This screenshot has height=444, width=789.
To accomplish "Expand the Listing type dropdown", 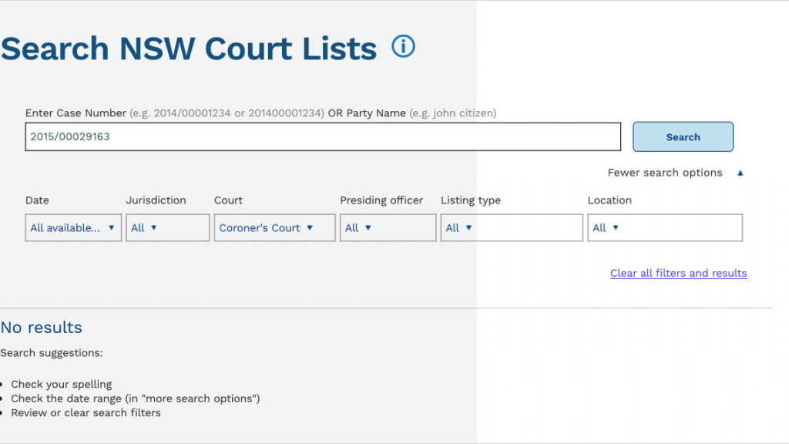I will [511, 227].
